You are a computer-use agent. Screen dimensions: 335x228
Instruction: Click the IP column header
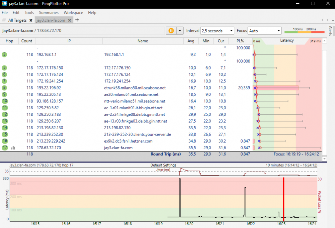click(x=69, y=41)
